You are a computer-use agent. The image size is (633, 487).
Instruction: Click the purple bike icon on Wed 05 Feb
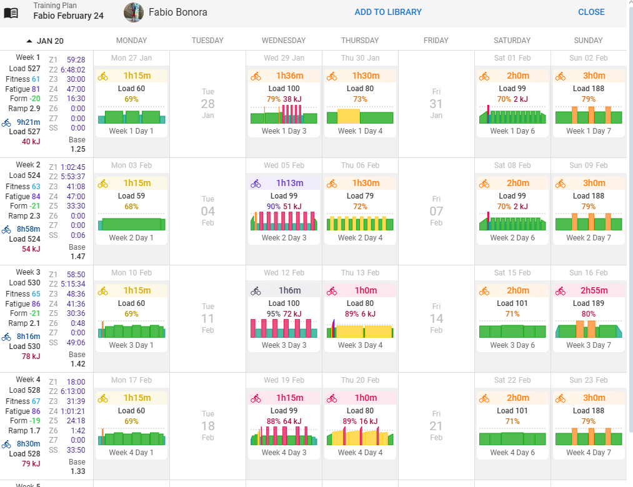point(256,184)
